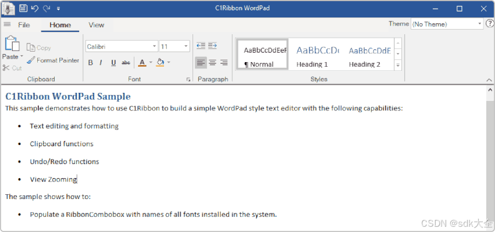Screen dimensions: 495x232
Task: Click the Copy button
Action: (38, 48)
